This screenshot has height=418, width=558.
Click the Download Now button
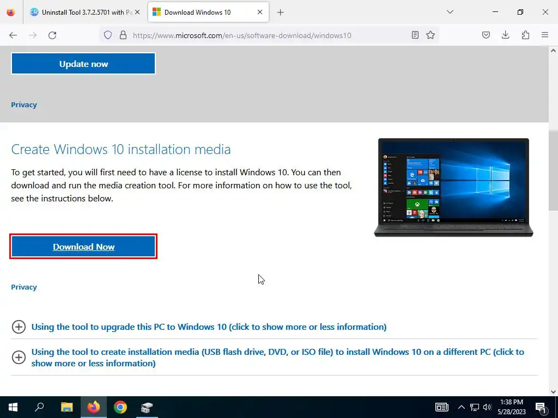(x=83, y=247)
